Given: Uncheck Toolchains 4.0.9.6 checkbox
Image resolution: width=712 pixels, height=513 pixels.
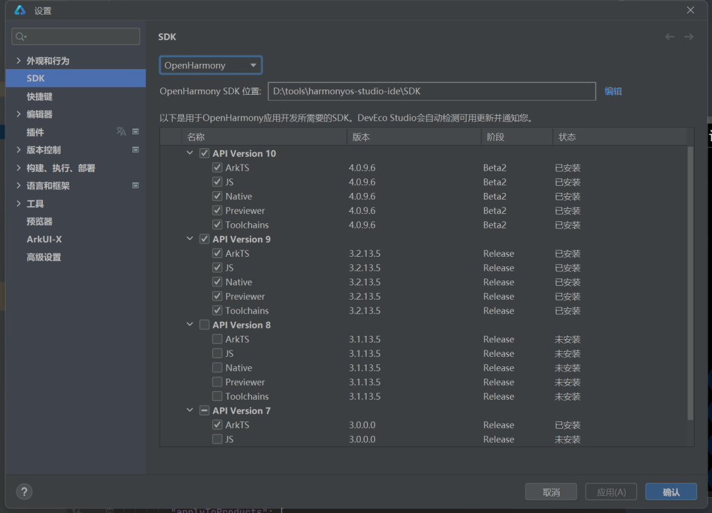Looking at the screenshot, I should point(217,225).
